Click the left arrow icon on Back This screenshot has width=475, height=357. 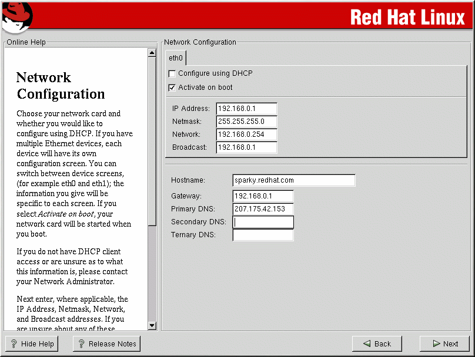coord(367,344)
